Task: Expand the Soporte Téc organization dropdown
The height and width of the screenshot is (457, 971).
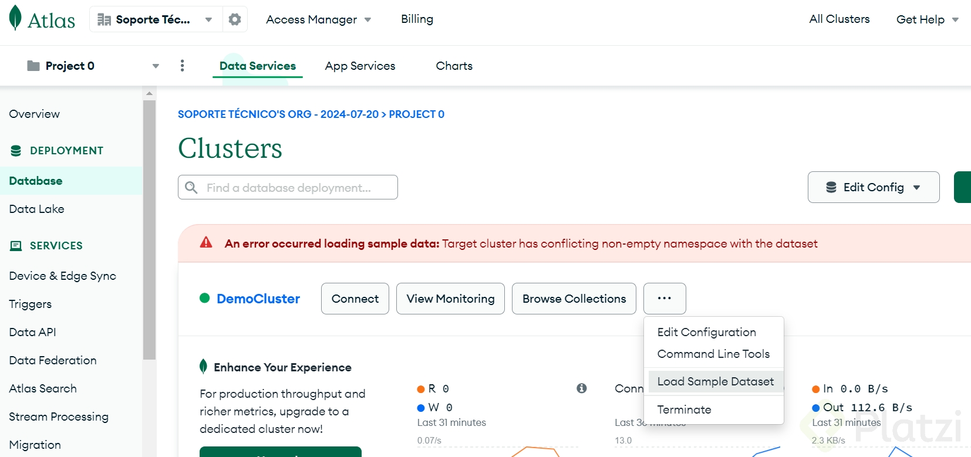Action: coord(208,19)
